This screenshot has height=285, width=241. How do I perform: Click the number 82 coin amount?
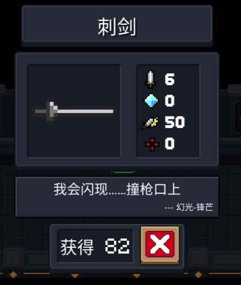click(x=117, y=246)
